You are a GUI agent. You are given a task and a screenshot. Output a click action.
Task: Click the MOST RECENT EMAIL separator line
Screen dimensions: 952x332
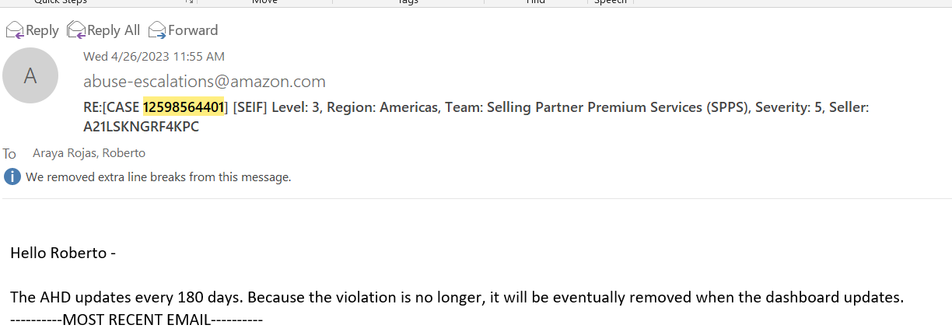pos(137,319)
